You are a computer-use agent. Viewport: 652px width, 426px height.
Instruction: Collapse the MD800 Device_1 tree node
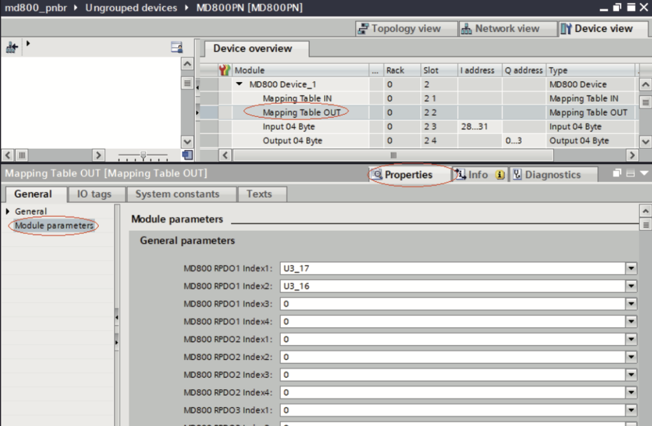pyautogui.click(x=239, y=85)
